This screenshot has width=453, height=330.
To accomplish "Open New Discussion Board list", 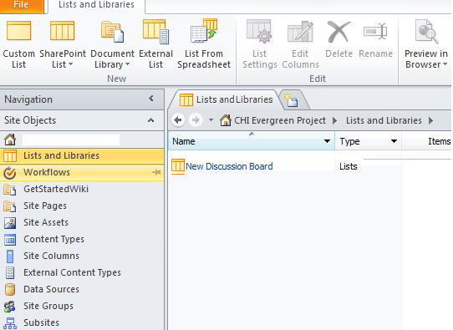I will click(229, 166).
